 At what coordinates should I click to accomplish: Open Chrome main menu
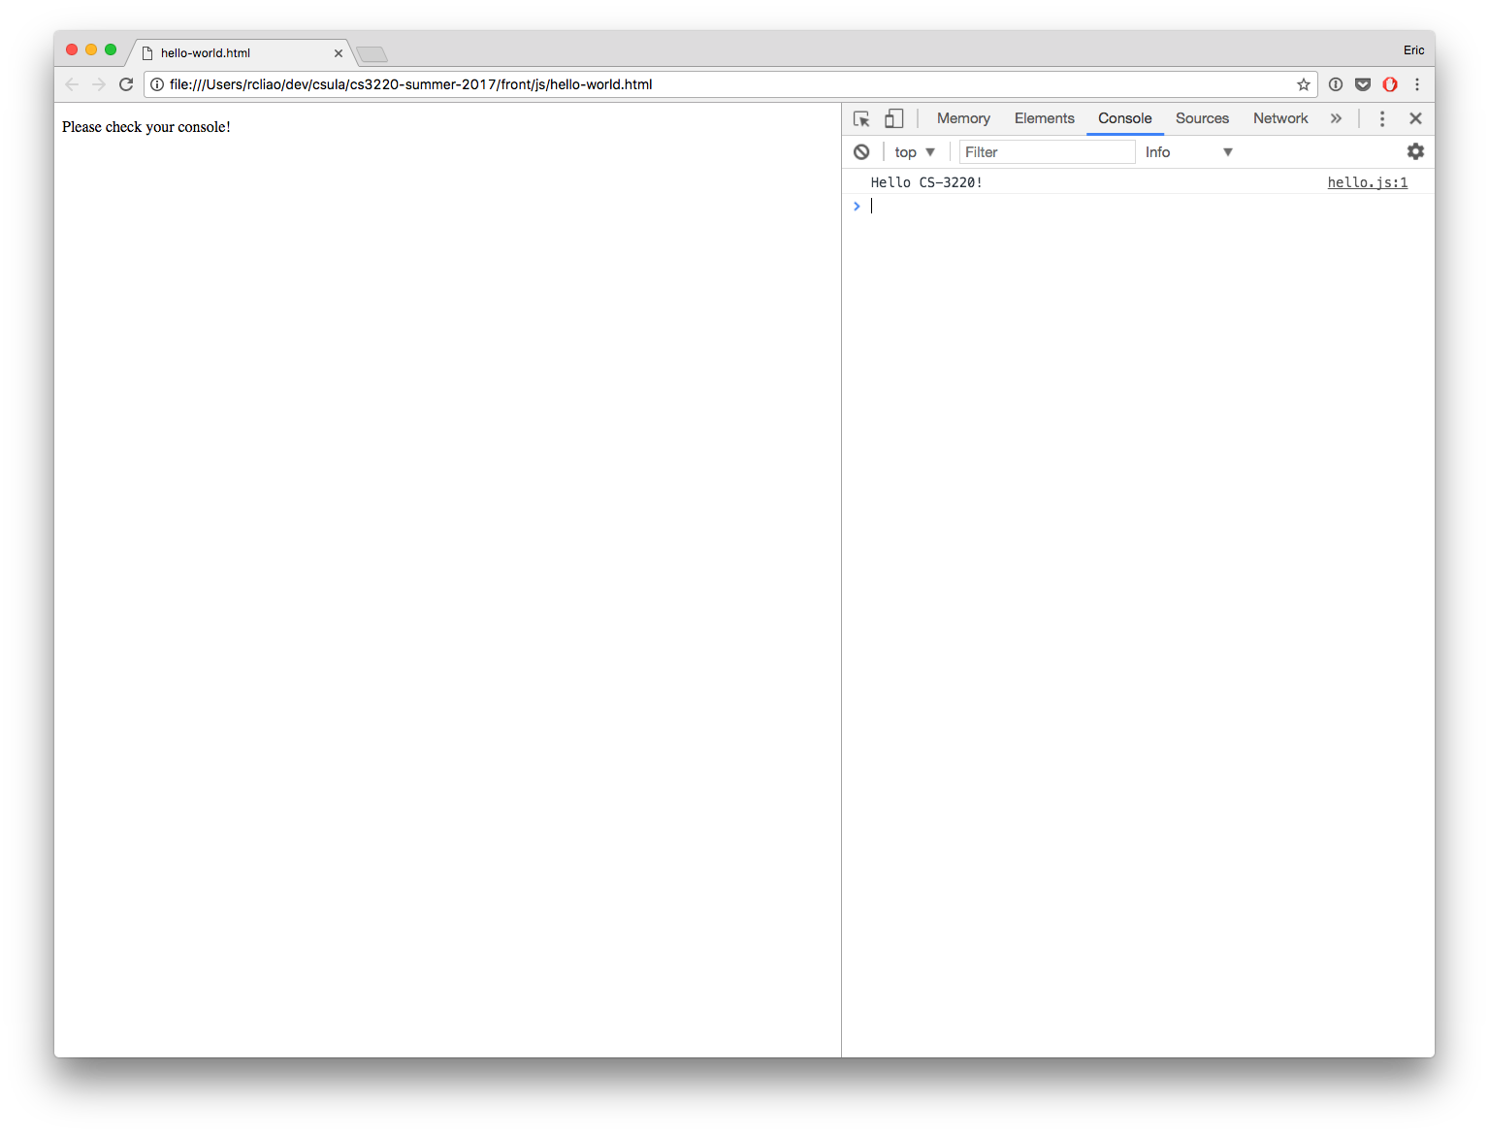1417,84
